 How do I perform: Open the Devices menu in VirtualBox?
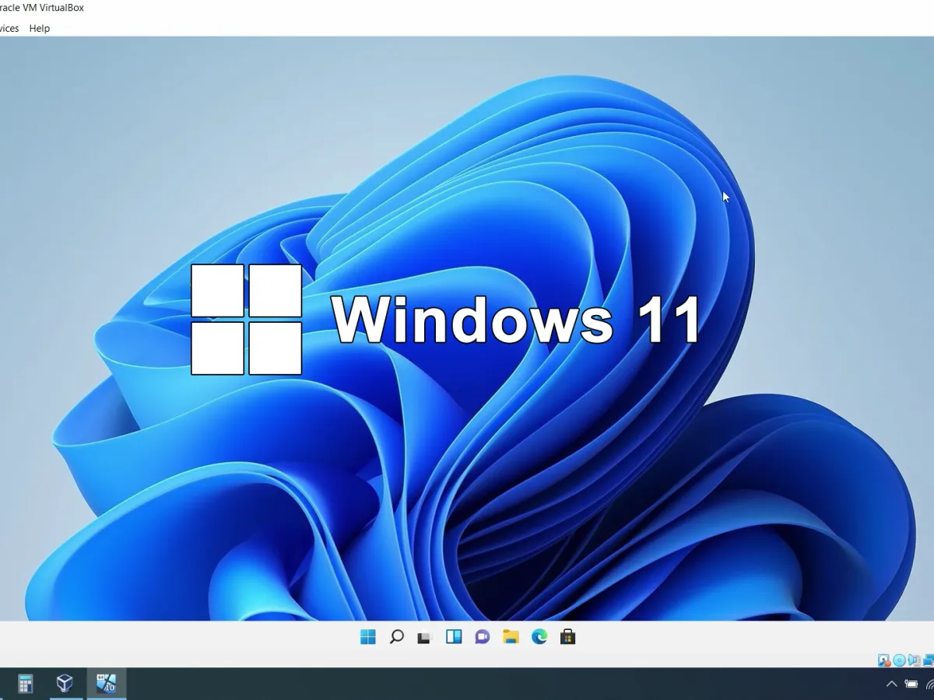8,28
